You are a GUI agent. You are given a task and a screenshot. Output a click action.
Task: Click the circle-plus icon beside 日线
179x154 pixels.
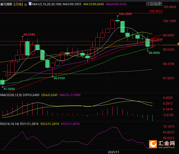click(26, 5)
